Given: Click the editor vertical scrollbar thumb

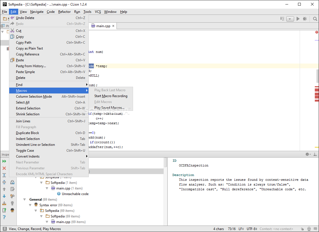Looking at the screenshot, I should [x=317, y=76].
